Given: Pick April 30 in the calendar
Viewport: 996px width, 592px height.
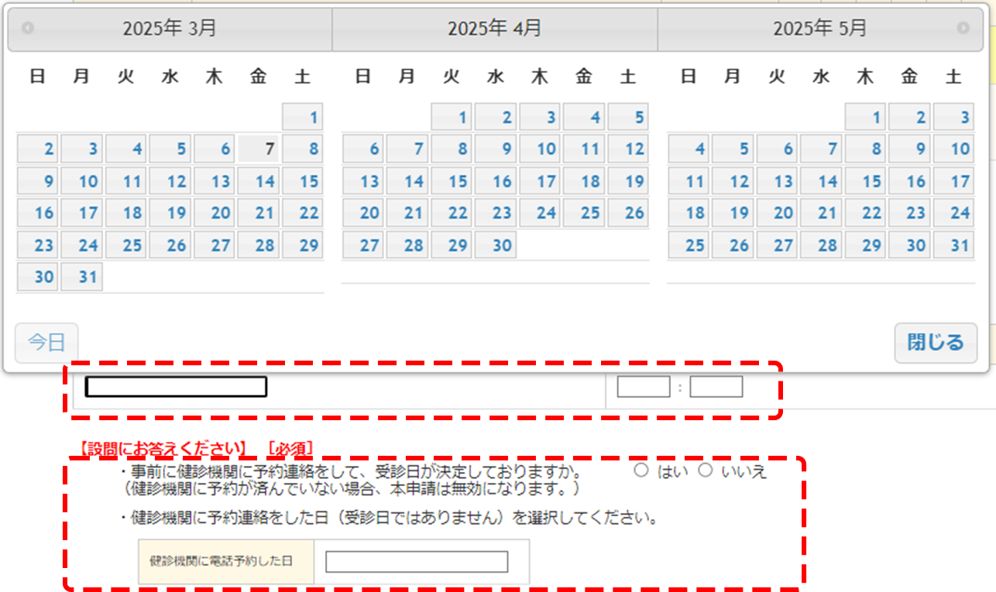Looking at the screenshot, I should (x=496, y=245).
